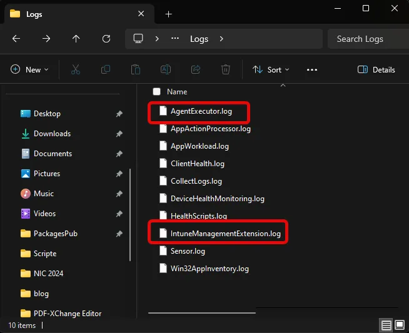Image resolution: width=409 pixels, height=333 pixels.
Task: Unpin Pictures using its pin icon
Action: coord(119,174)
